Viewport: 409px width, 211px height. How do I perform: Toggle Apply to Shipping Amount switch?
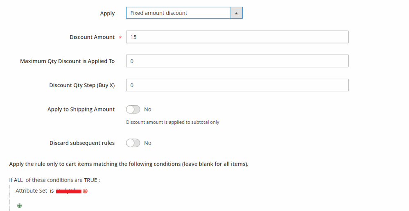tap(133, 109)
